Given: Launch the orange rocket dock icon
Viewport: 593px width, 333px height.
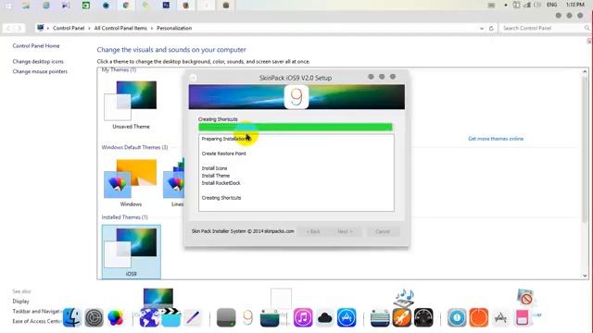Looking at the screenshot, I should tap(401, 317).
